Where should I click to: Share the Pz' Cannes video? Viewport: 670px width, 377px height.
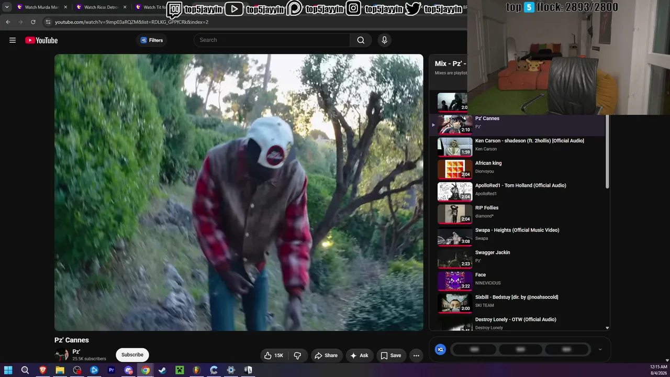coord(326,356)
